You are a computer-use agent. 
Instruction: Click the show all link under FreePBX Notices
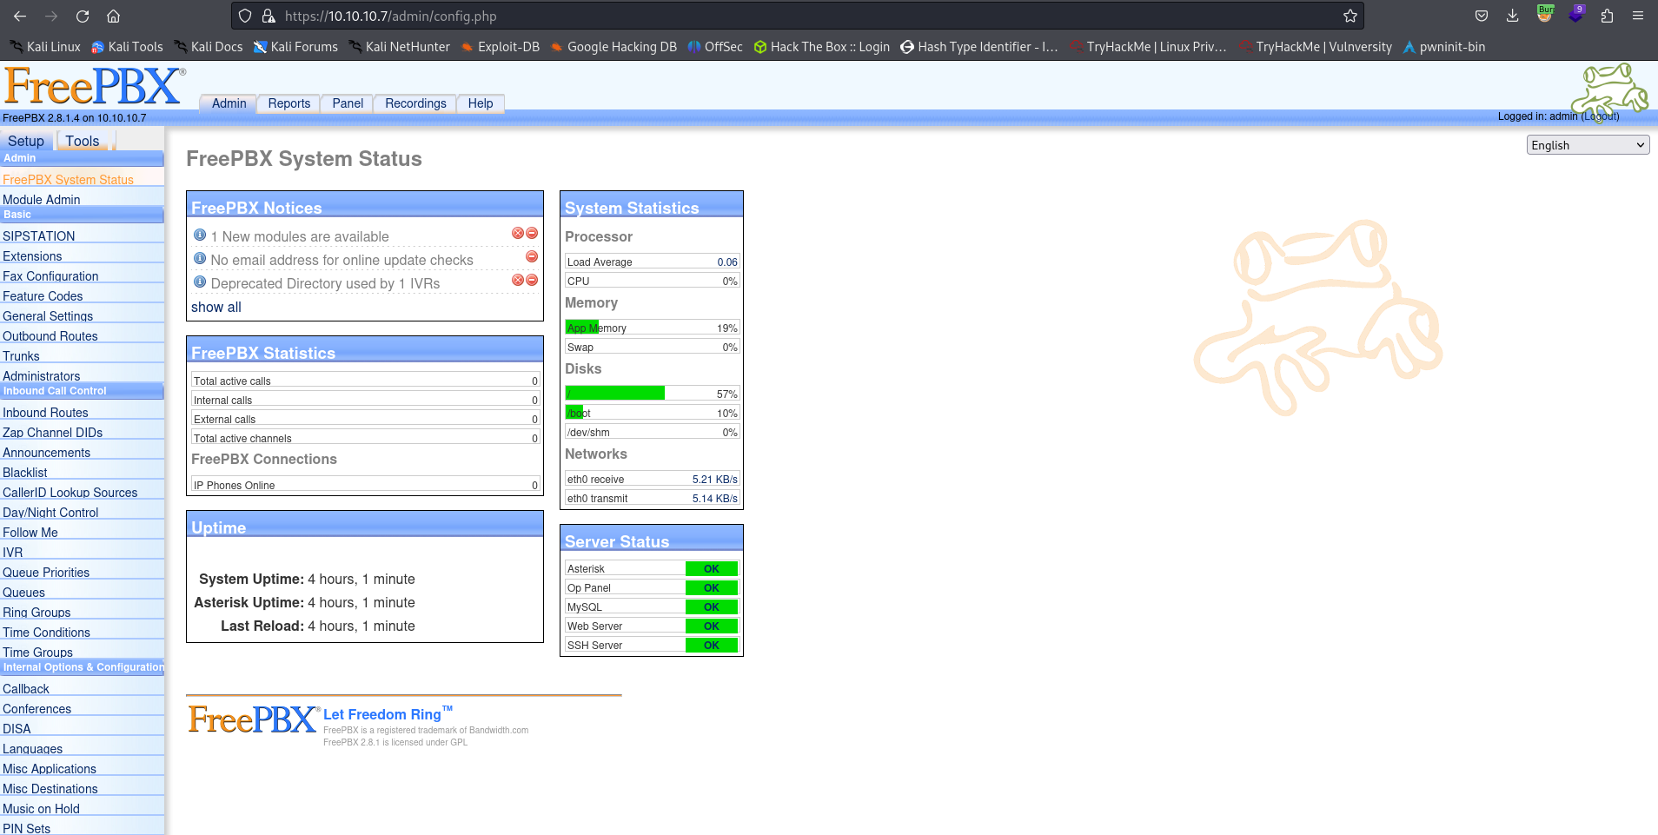click(x=216, y=307)
